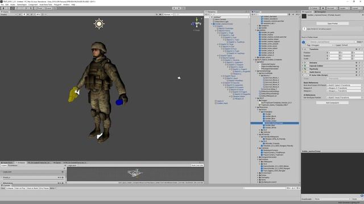Select the Hierarchy tab
Screen dimensions: 364x204
pos(210,12)
